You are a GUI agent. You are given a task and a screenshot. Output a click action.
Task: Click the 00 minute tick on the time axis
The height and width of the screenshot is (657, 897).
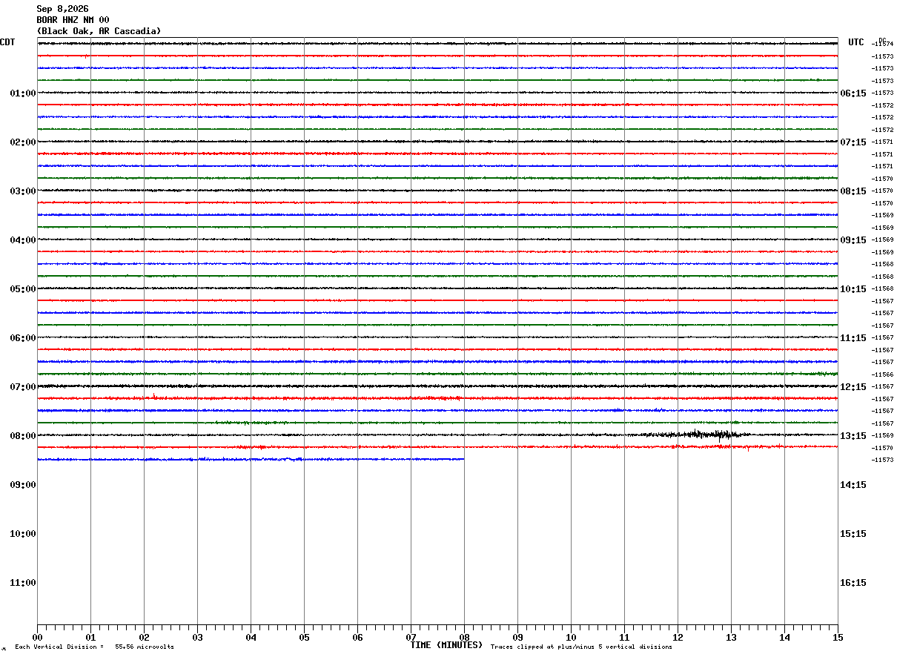pyautogui.click(x=37, y=637)
